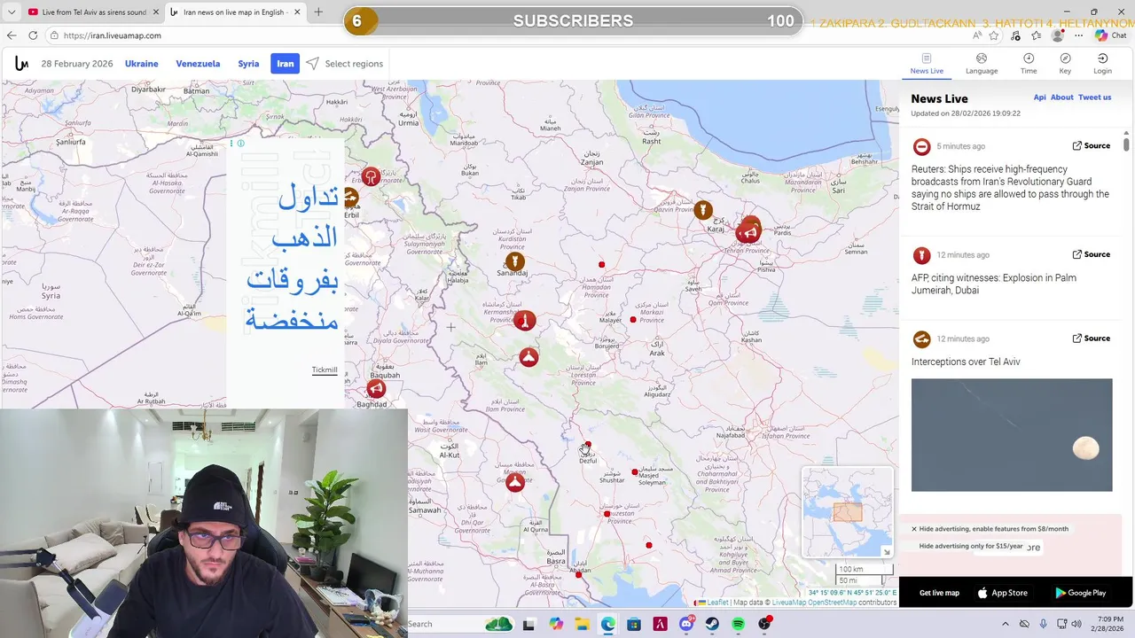Open the Leaflet attribution link
The height and width of the screenshot is (638, 1135).
pyautogui.click(x=716, y=603)
